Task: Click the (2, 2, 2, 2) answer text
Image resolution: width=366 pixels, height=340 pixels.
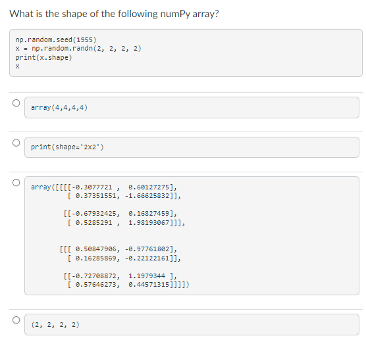Action: coord(55,324)
